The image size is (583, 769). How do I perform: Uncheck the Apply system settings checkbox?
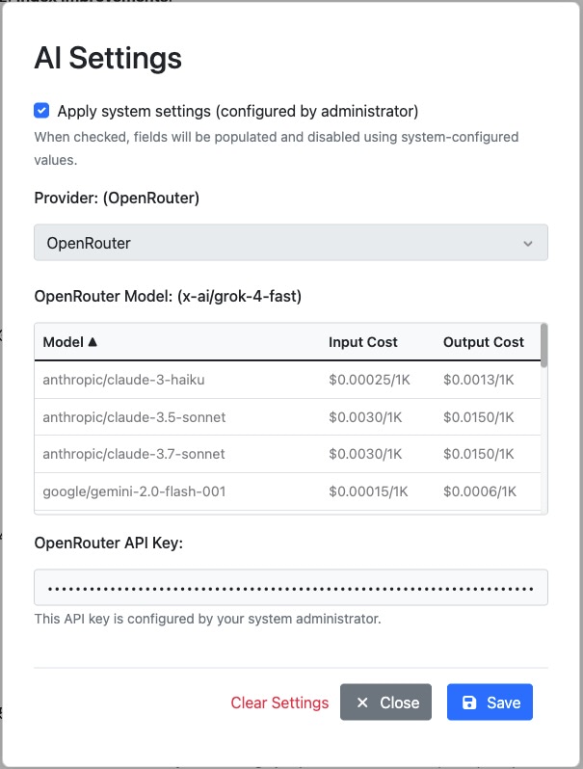pyautogui.click(x=41, y=111)
